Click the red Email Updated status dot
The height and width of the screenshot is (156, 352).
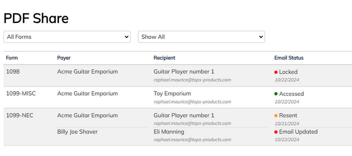[x=276, y=132]
